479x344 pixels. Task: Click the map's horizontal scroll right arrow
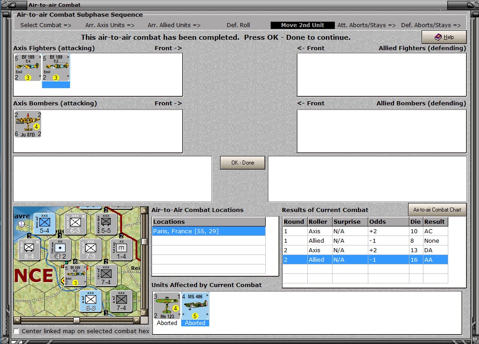(x=136, y=320)
